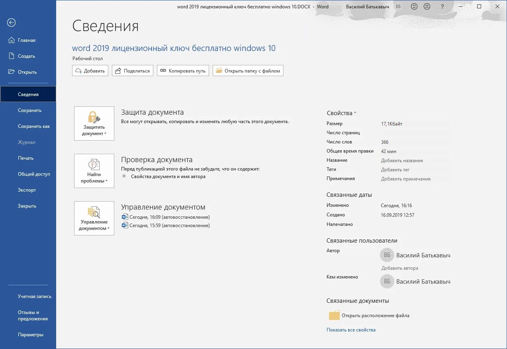Click the Главная home icon

(12, 40)
